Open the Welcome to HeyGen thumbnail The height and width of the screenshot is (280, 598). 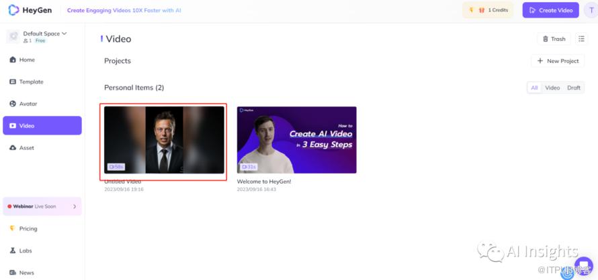(297, 140)
